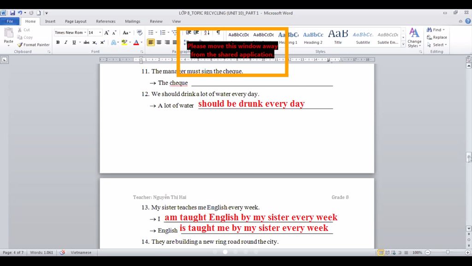This screenshot has height=266, width=472.
Task: Switch to the Page Layout tab
Action: tap(76, 21)
